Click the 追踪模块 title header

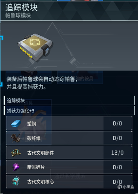point(21,8)
